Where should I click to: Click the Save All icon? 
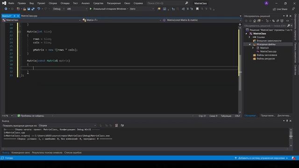pyautogui.click(x=33, y=9)
